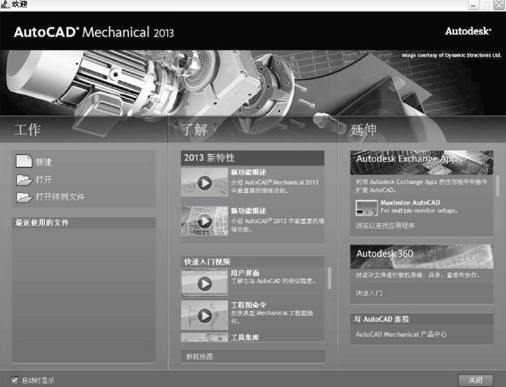Image resolution: width=506 pixels, height=387 pixels.
Task: Play the 工程图命令 video
Action: [204, 315]
